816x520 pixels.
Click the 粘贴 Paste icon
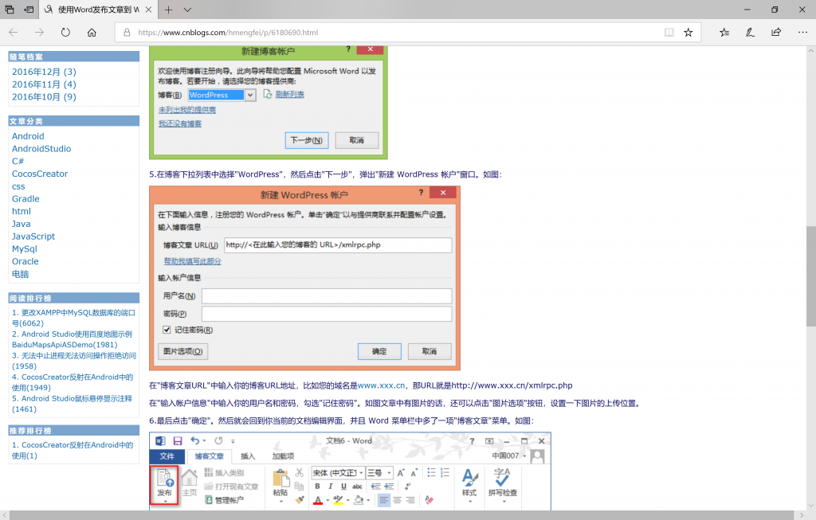coord(281,478)
